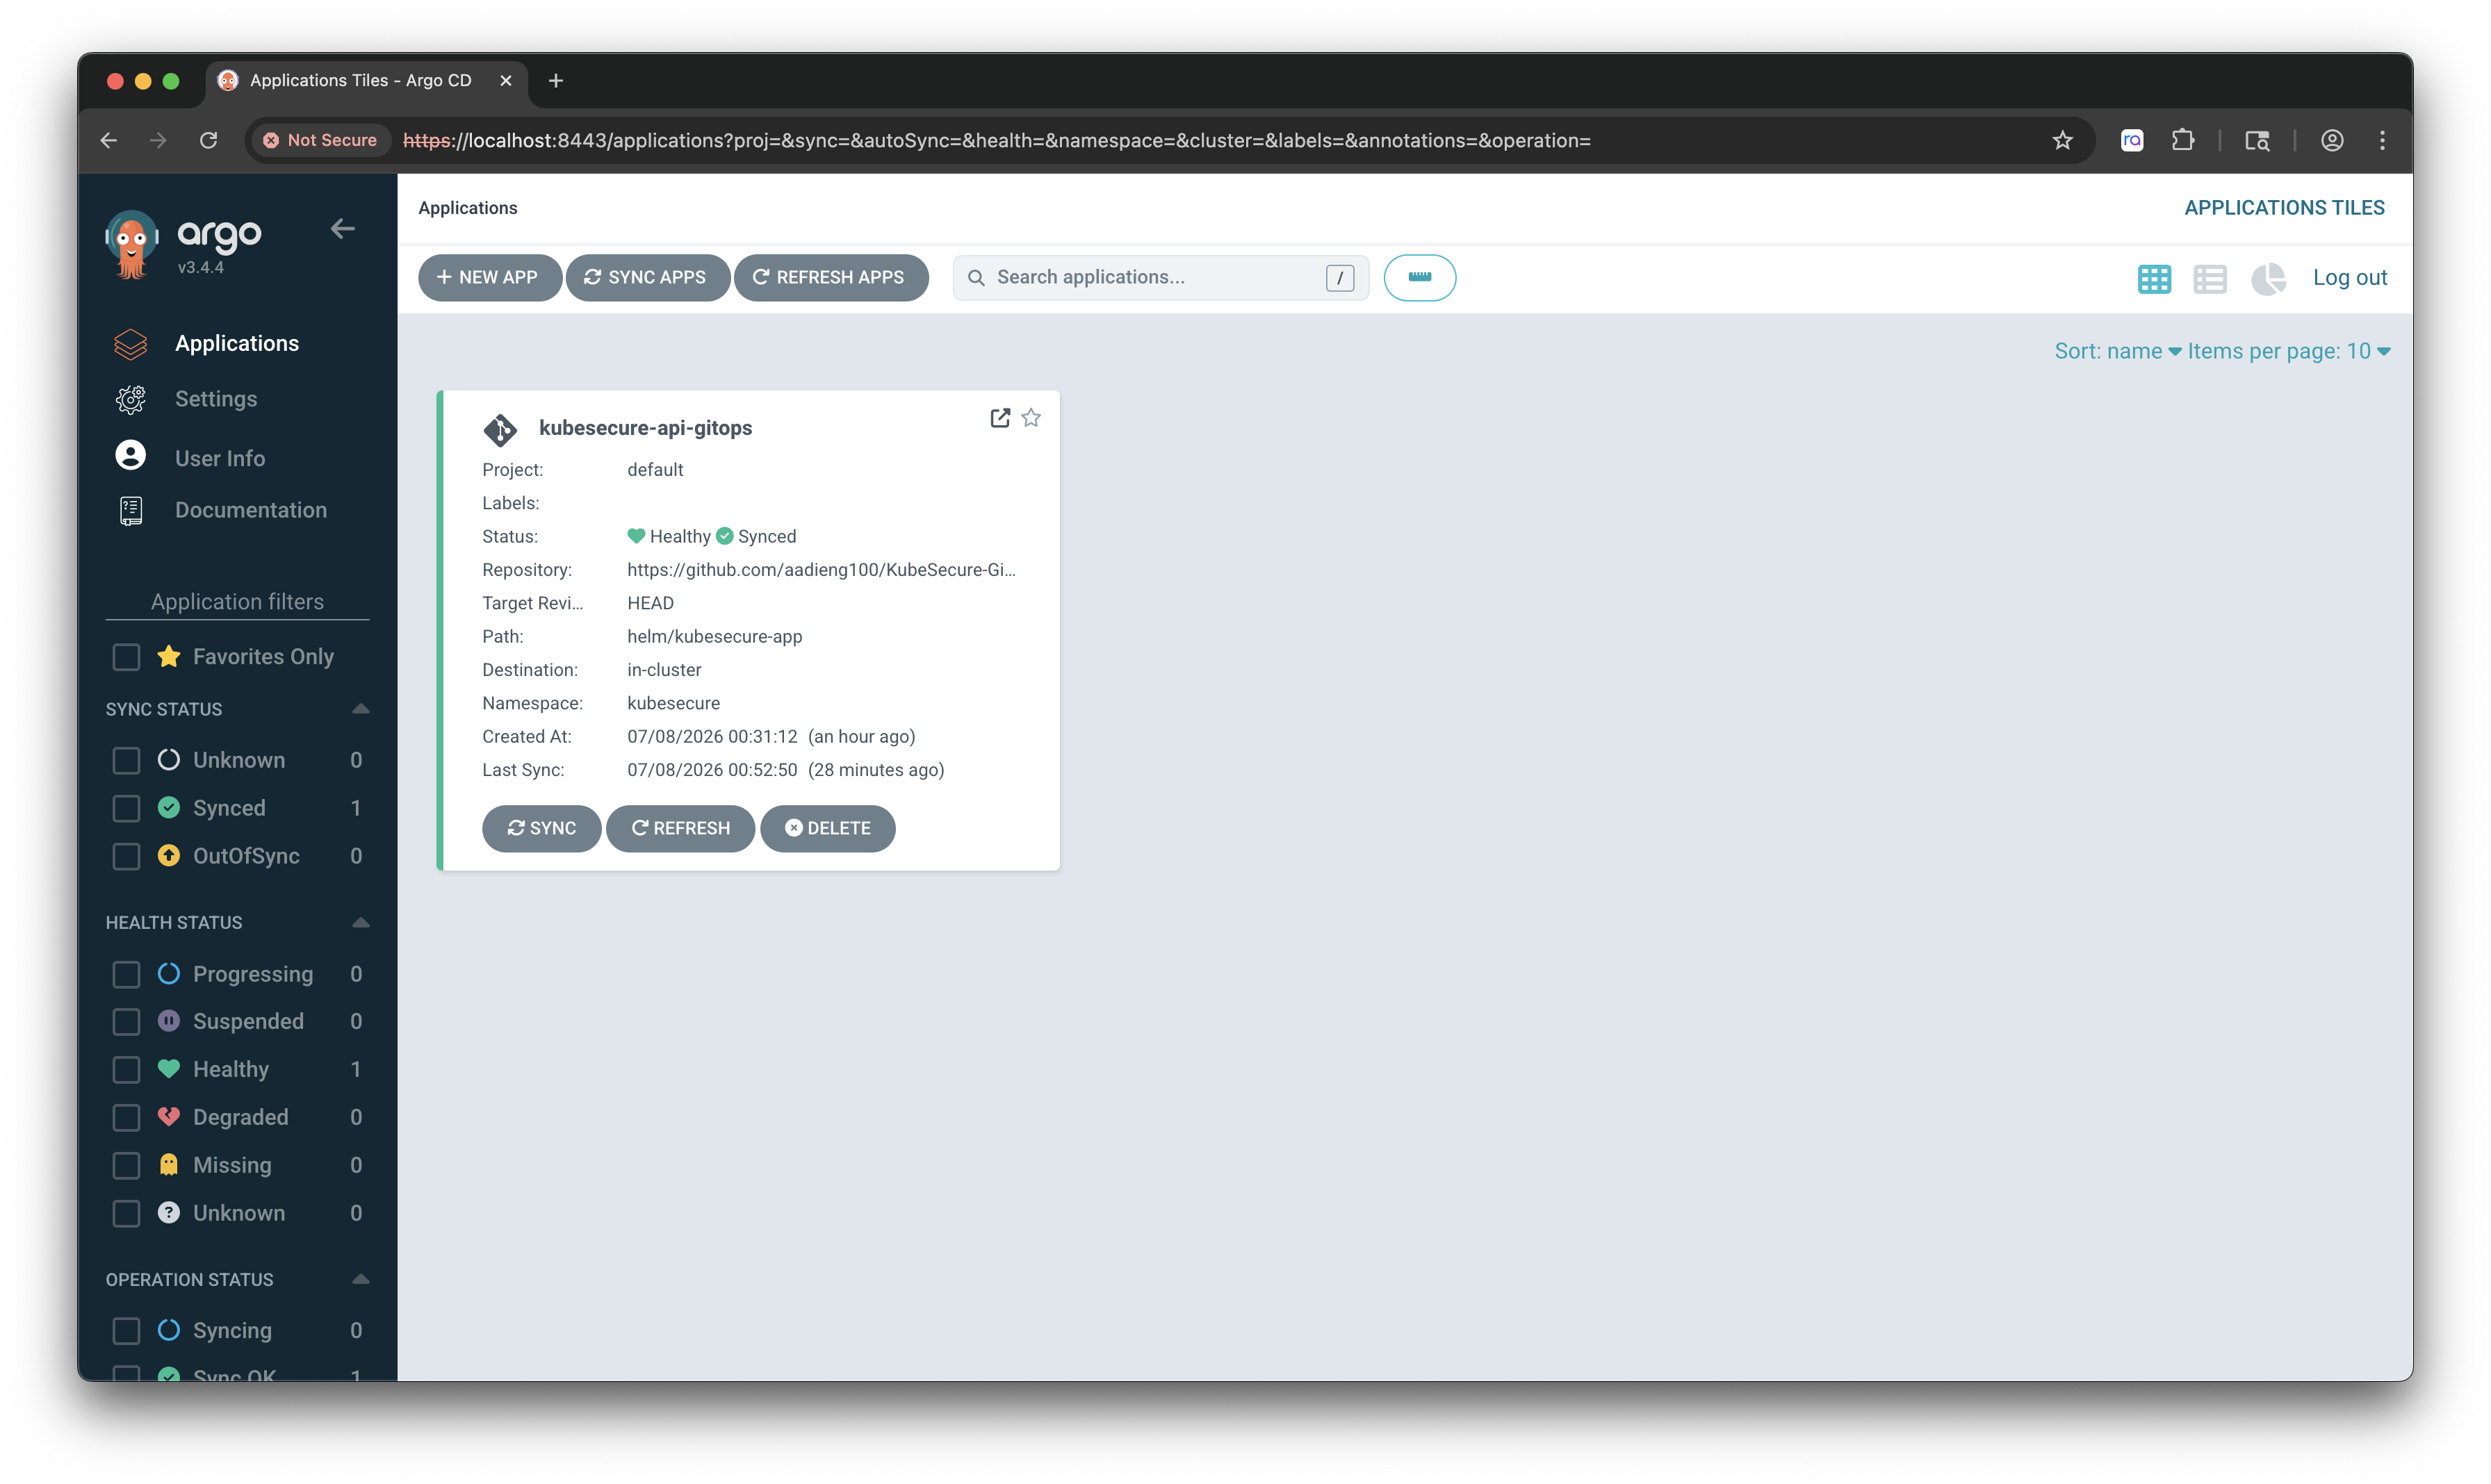Open browser extensions puzzle icon
The height and width of the screenshot is (1484, 2491).
2183,140
